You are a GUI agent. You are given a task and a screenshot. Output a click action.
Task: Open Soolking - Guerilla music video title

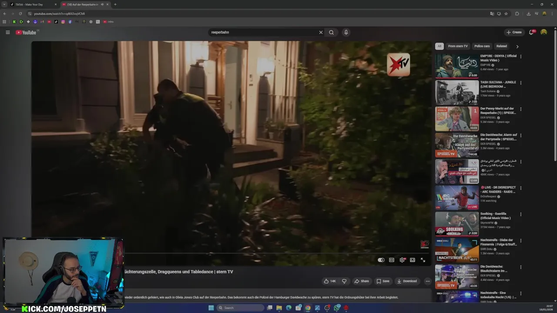coord(496,216)
